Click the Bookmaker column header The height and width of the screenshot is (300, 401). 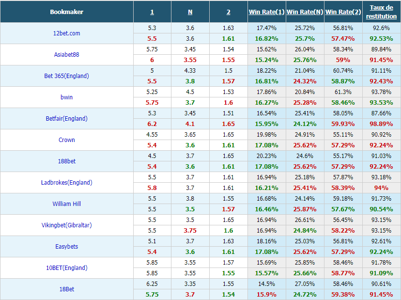point(66,12)
